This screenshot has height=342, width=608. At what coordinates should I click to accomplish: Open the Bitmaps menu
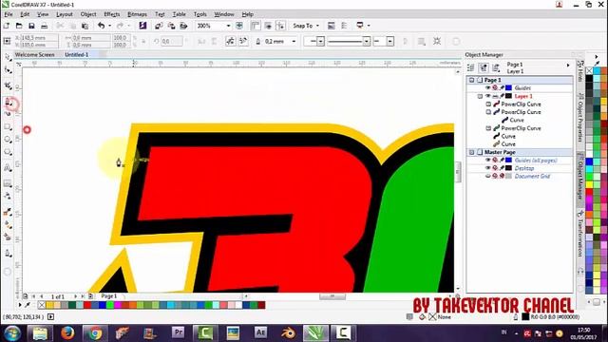point(137,14)
